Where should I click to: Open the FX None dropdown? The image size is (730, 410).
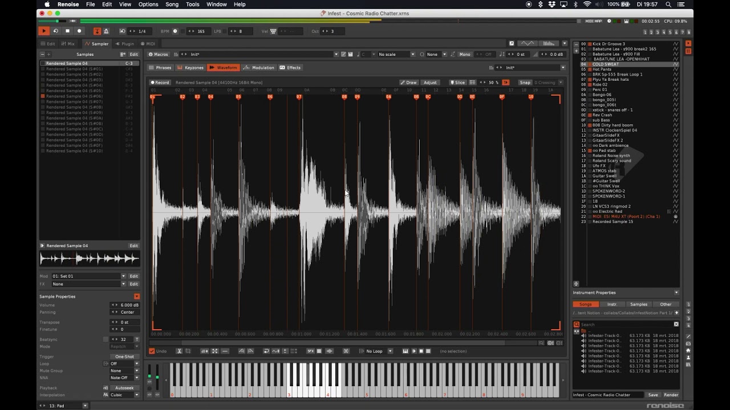88,284
